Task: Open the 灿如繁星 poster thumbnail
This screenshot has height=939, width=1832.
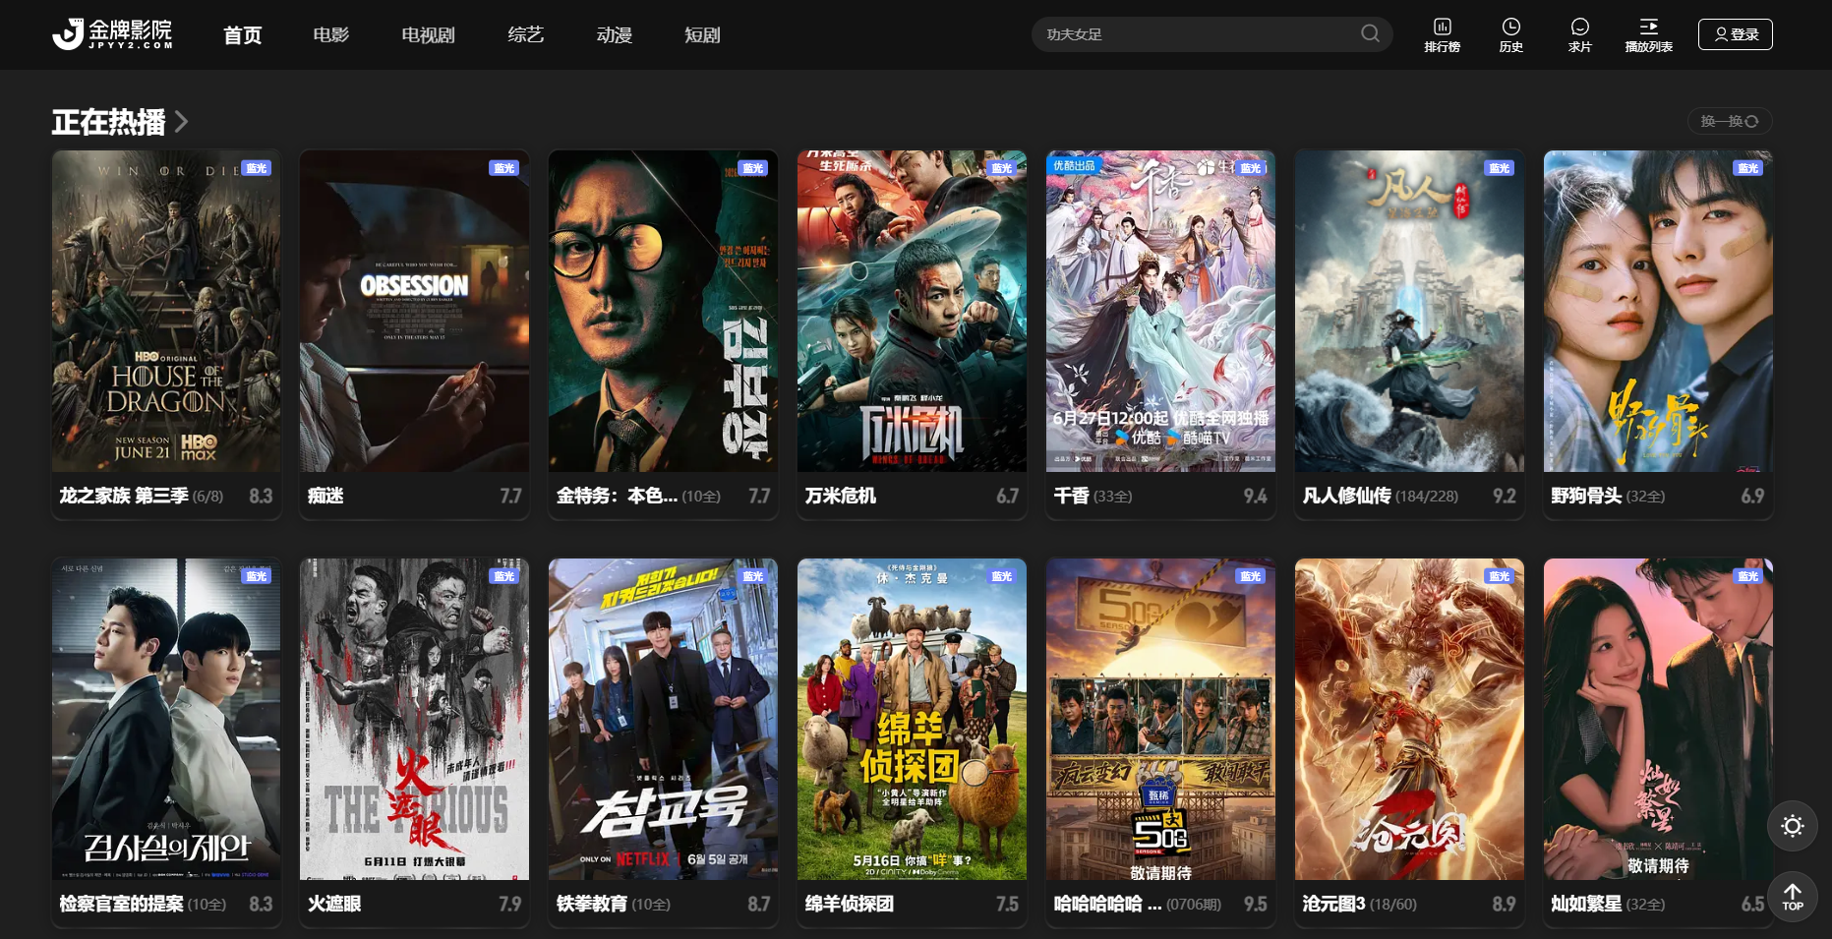Action: click(1658, 719)
